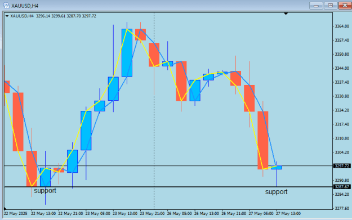Click the chart shift triangle marker at top
352x220 pixels.
coord(286,14)
